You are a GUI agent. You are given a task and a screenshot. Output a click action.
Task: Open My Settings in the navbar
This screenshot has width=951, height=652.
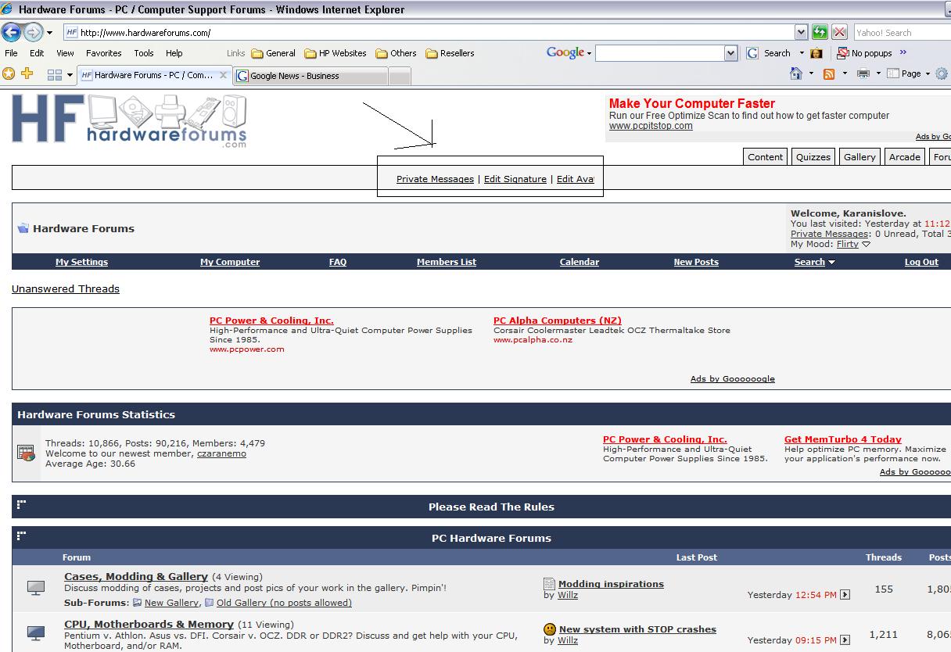click(81, 262)
